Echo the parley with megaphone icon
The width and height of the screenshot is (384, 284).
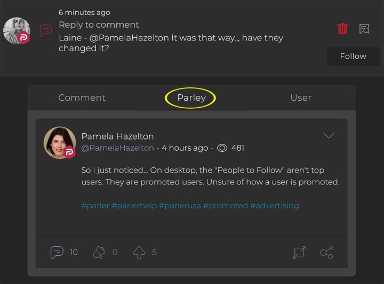click(x=99, y=252)
